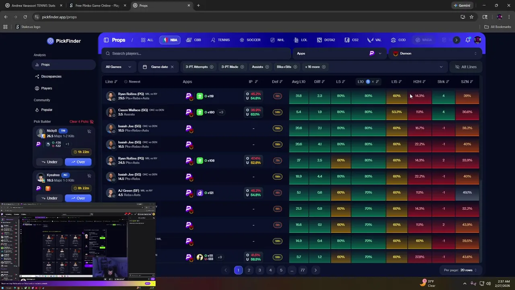Screen dimensions: 515x290
Task: Expand +1 more books on NickyB pick
Action: click(x=68, y=144)
